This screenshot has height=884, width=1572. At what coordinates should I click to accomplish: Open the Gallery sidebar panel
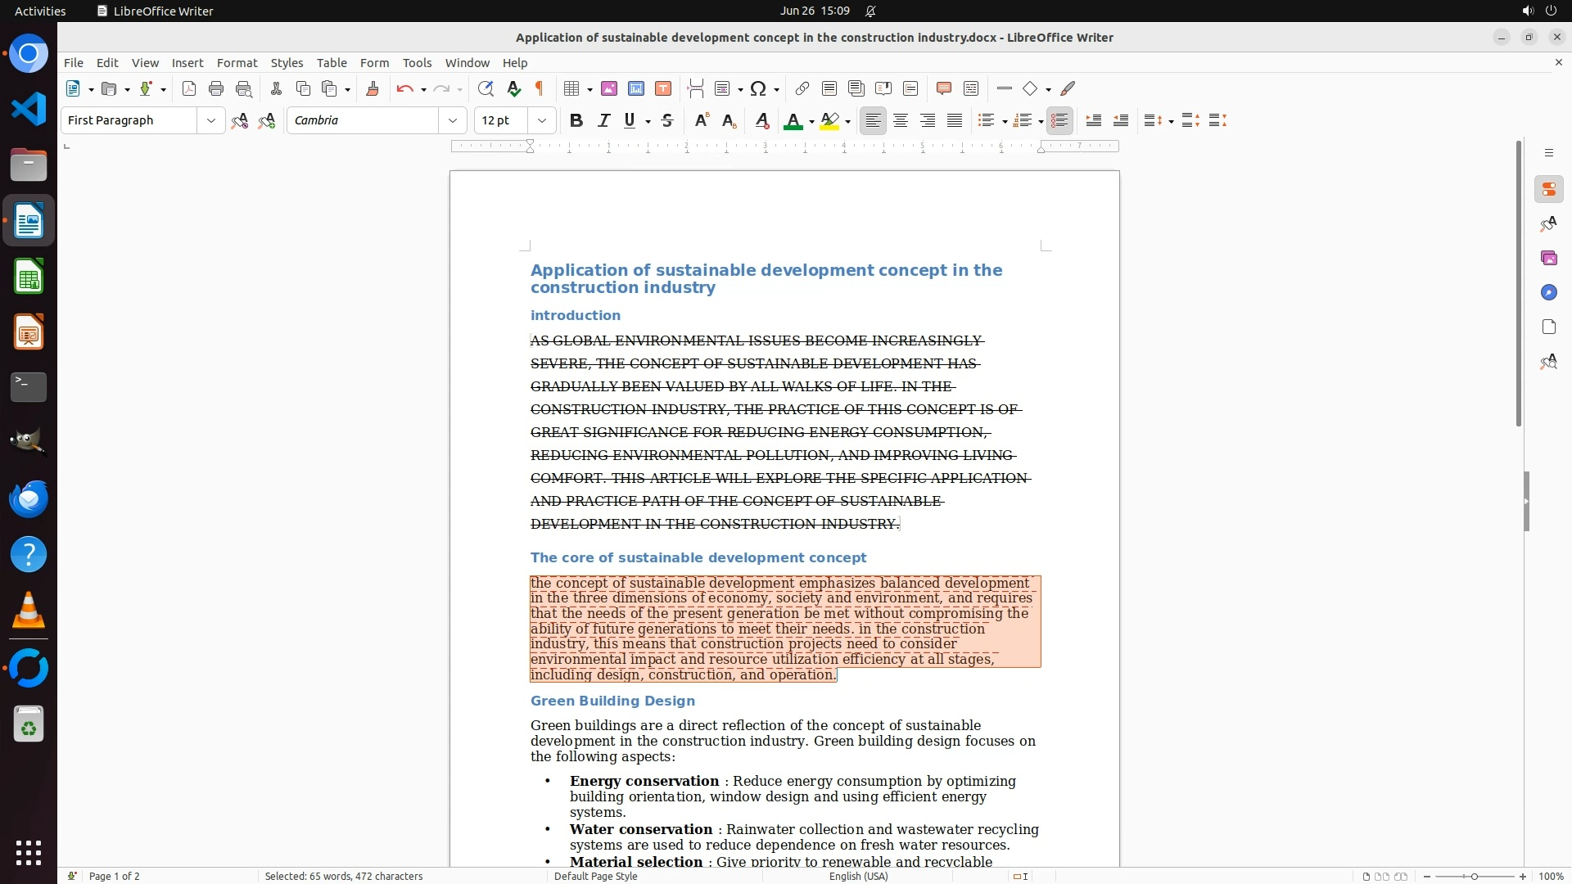1548,259
